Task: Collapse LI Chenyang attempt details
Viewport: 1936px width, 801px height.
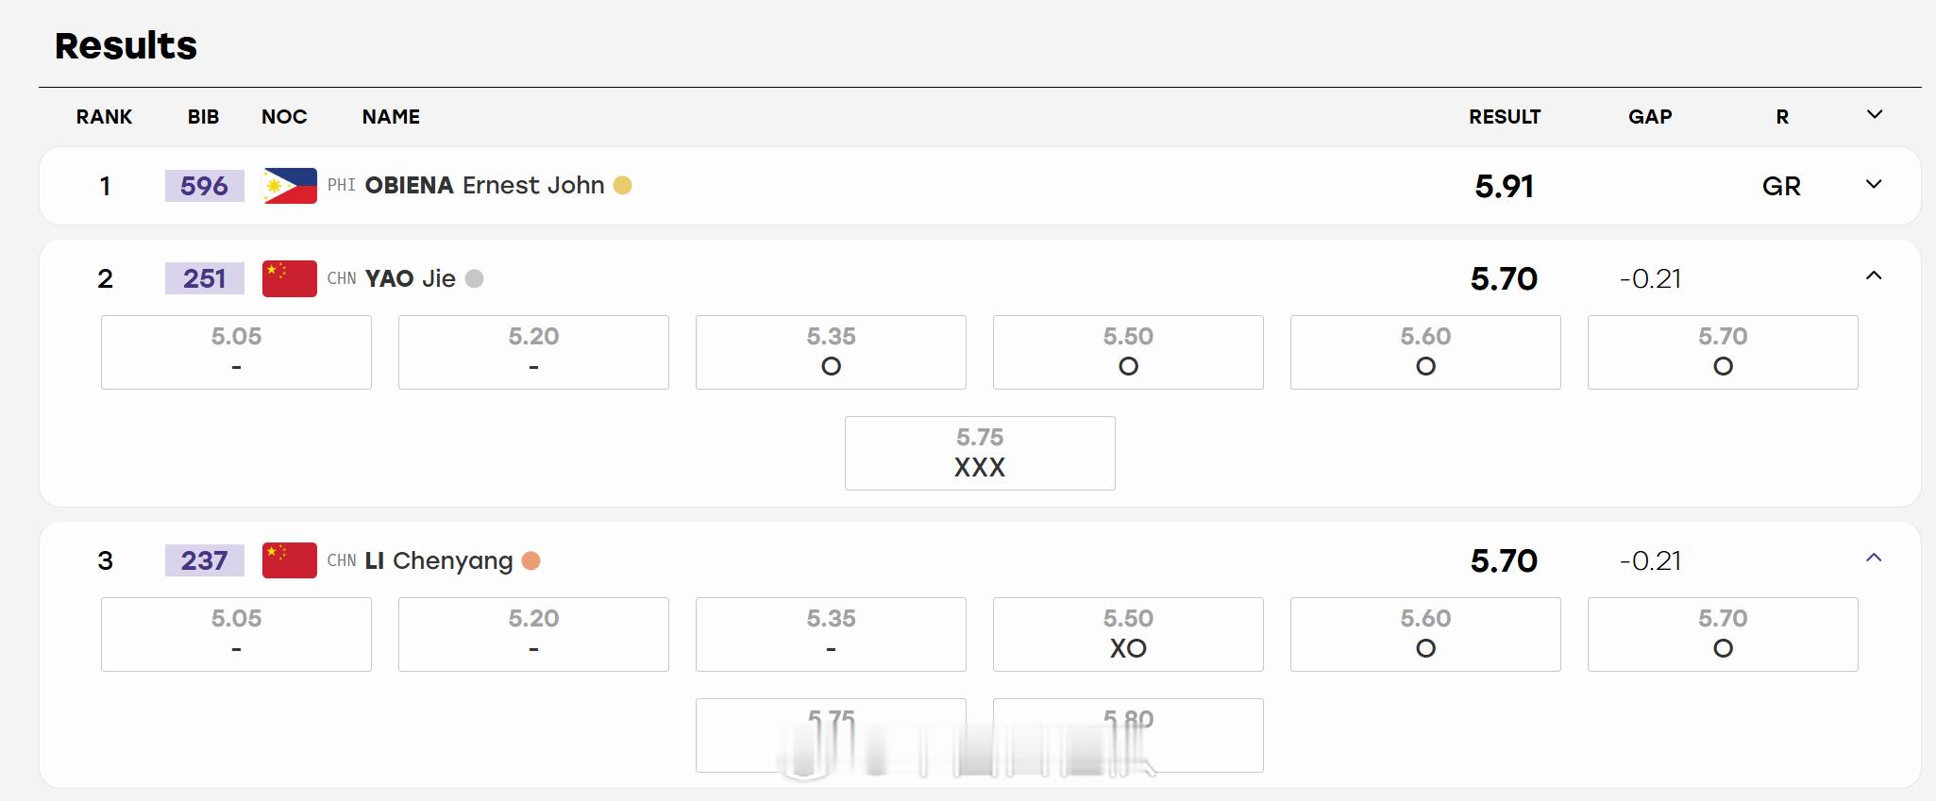Action: pos(1874,559)
